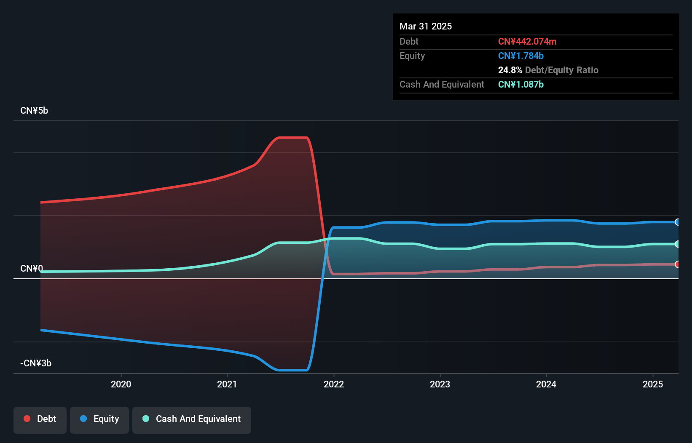Open details for the Debt/Equity Ratio row
692x443 pixels.
click(548, 70)
